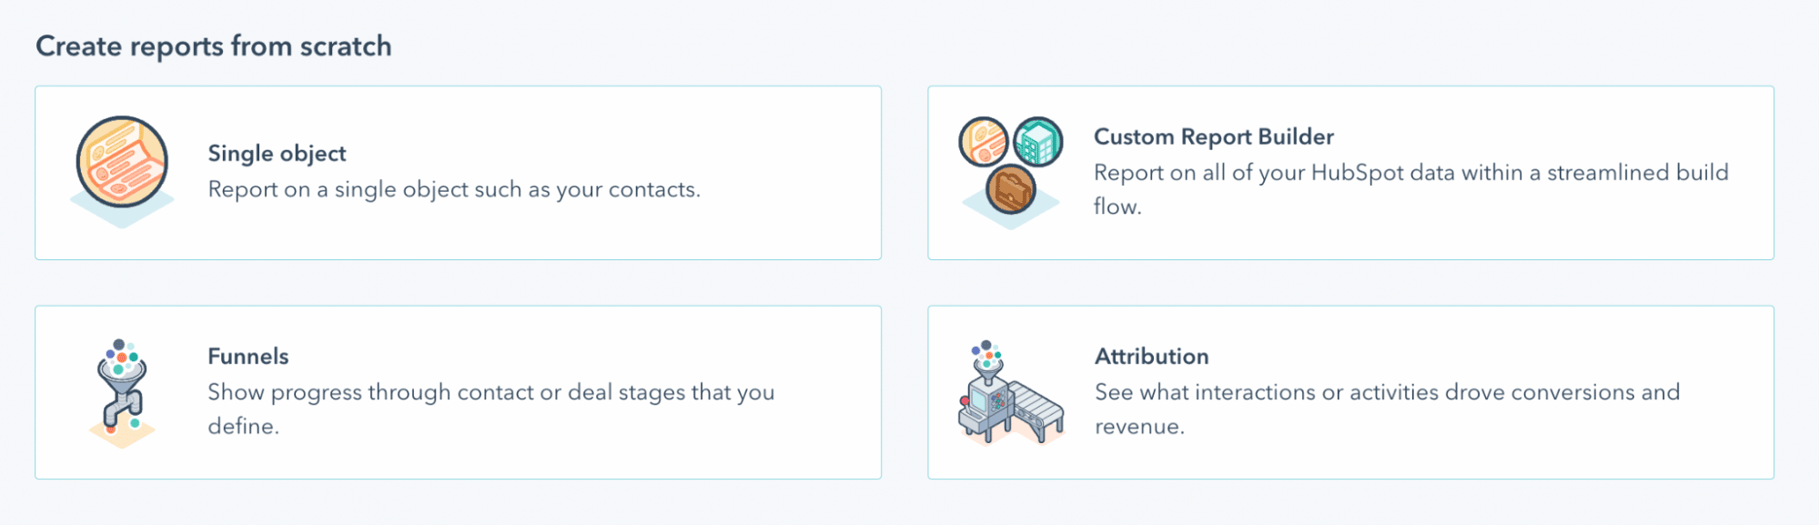The height and width of the screenshot is (525, 1819).
Task: Click the Attribution machine conveyor icon
Action: 1011,392
